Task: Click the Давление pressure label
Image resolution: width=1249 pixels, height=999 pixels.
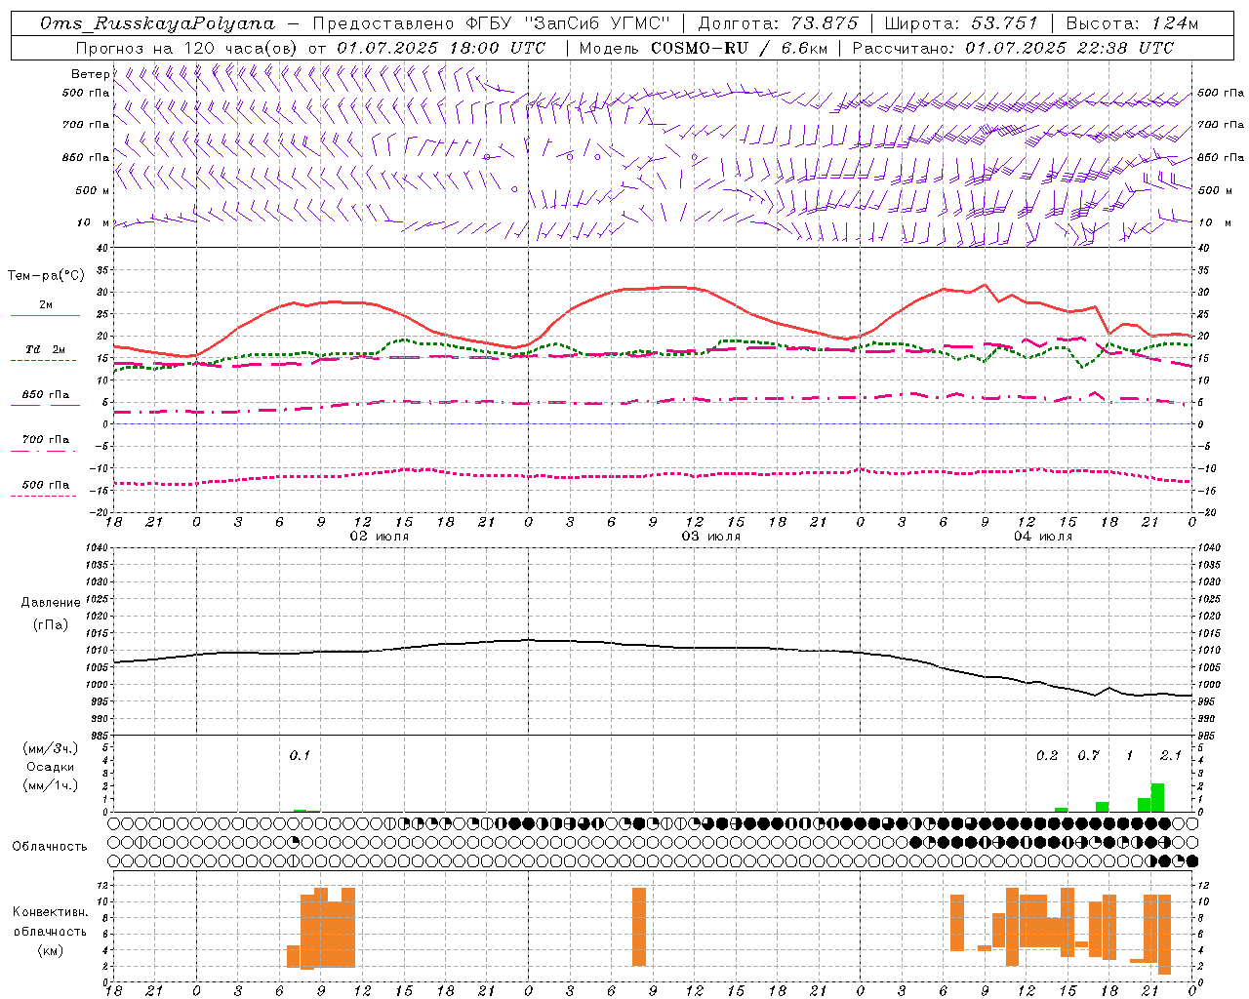Action: (x=51, y=603)
